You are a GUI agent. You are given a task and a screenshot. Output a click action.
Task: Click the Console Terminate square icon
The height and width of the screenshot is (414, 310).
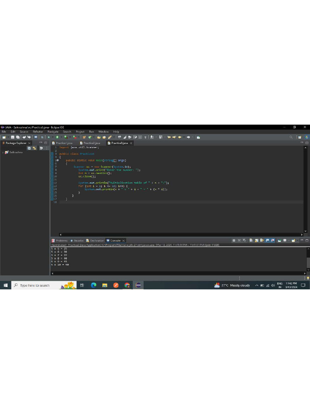click(234, 241)
